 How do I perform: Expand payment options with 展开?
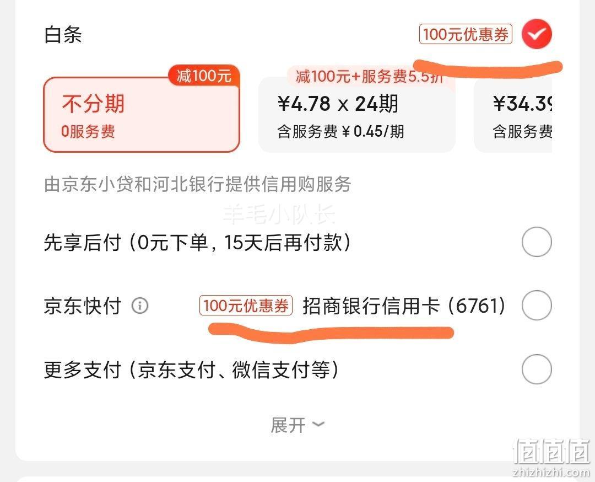coord(297,425)
